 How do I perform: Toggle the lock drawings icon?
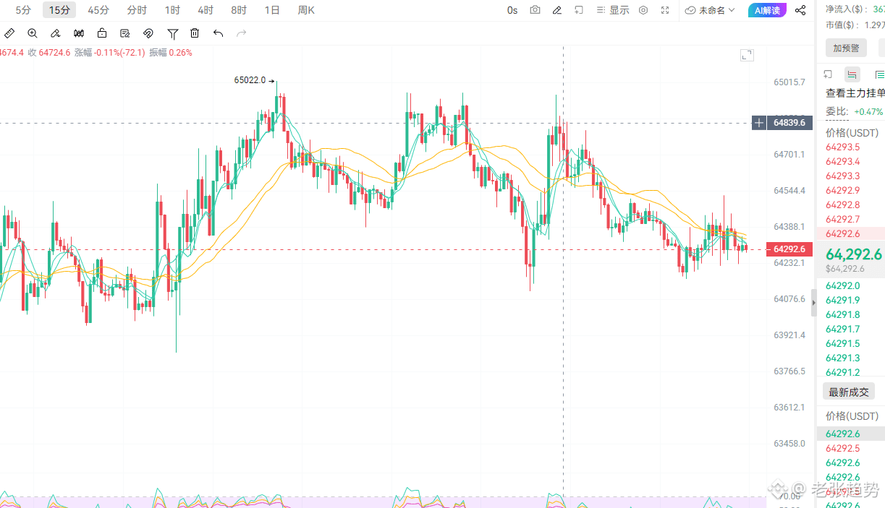(x=102, y=33)
